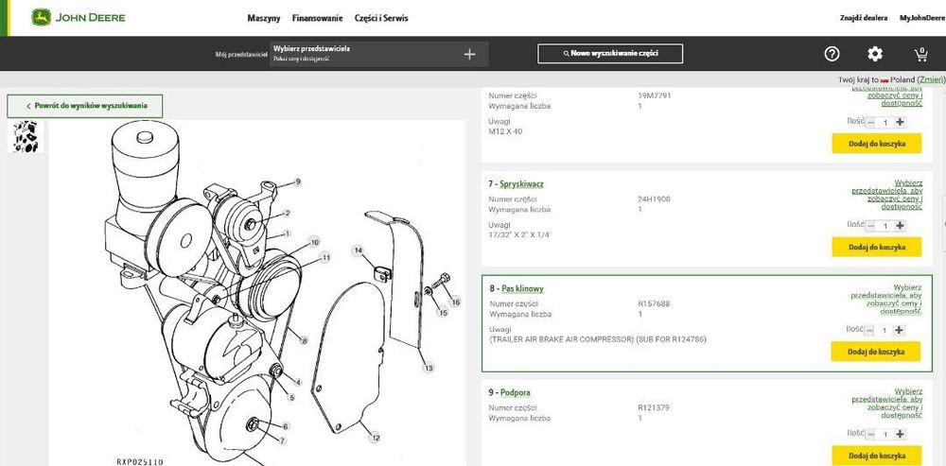Choose representative link for Spryskiwacz price
946x466 pixels.
click(887, 195)
